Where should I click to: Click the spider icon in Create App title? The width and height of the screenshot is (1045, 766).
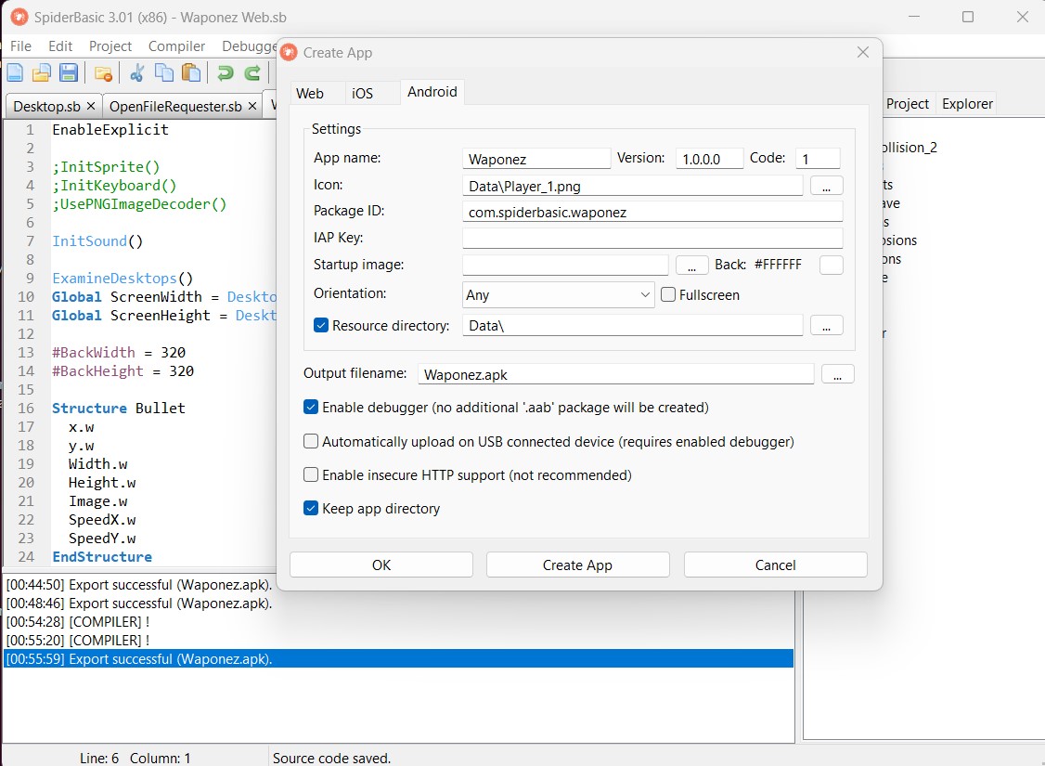[289, 52]
